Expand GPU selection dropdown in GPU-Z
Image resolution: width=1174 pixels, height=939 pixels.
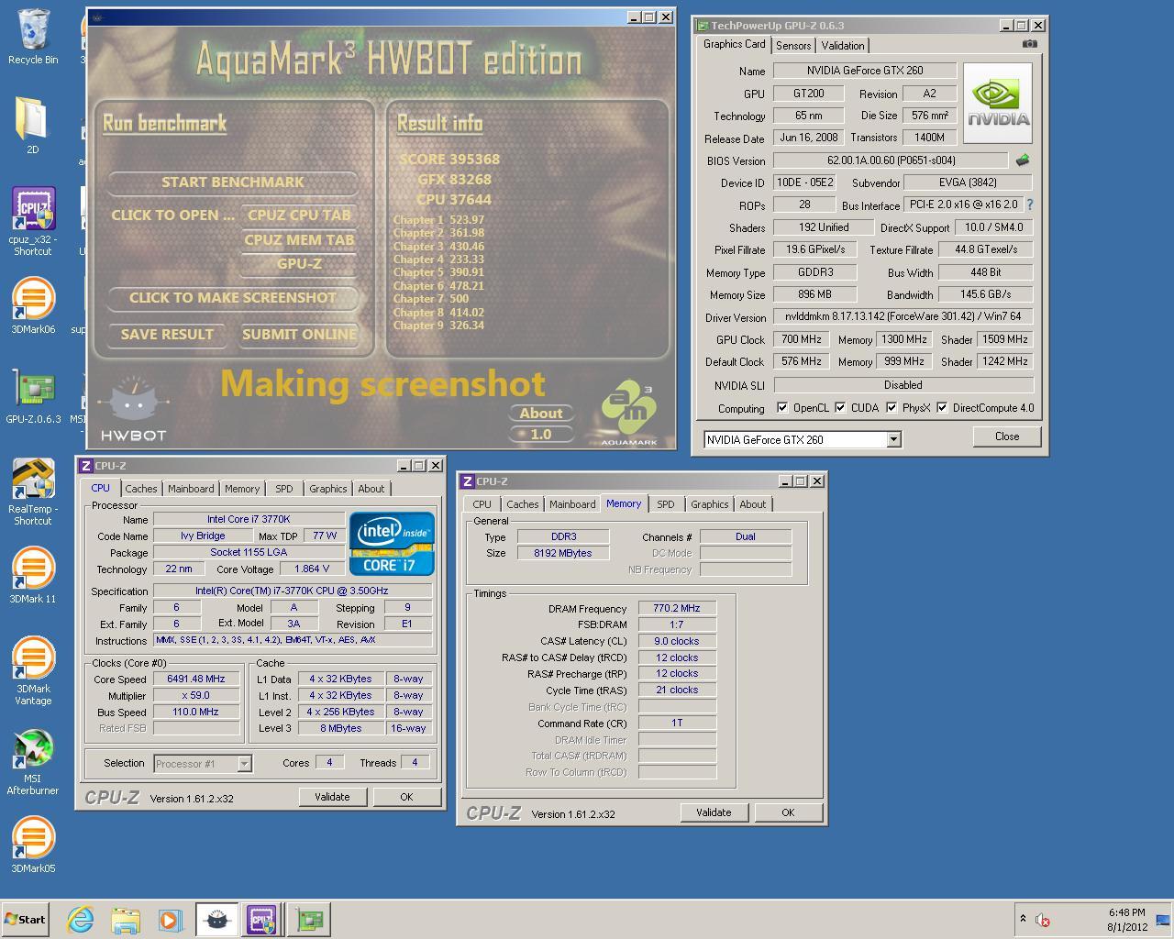click(x=893, y=440)
